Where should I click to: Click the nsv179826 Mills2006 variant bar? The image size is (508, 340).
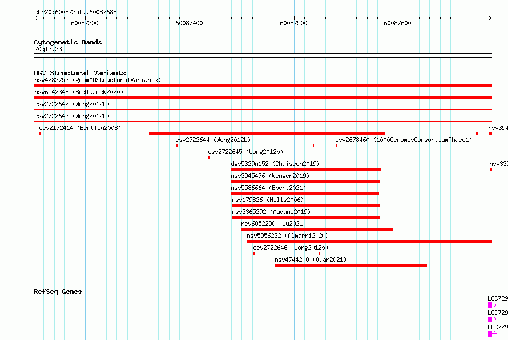pos(306,205)
